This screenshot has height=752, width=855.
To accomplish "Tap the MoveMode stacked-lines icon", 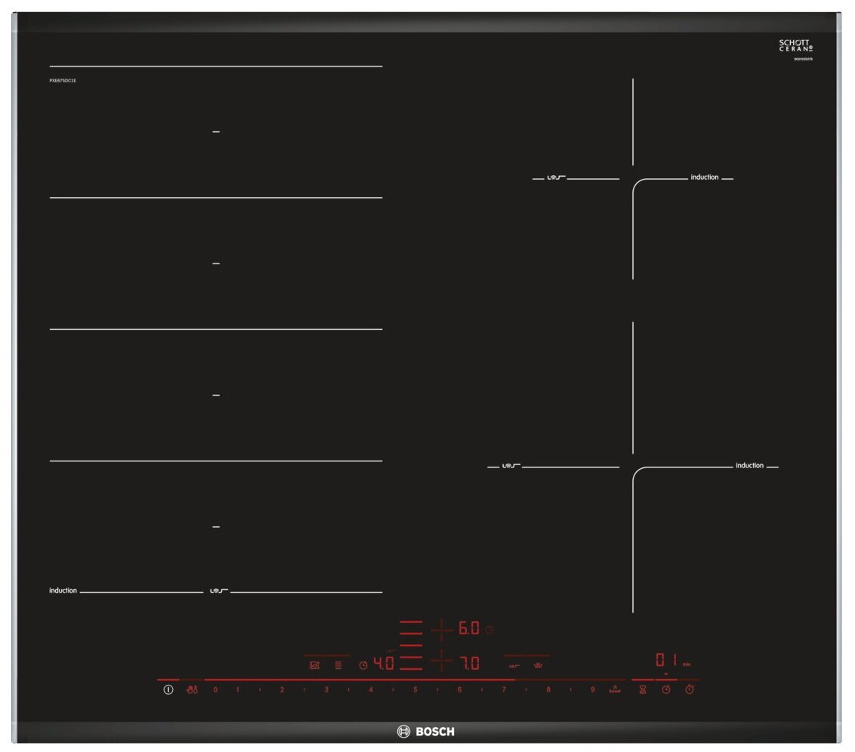I will coord(338,665).
